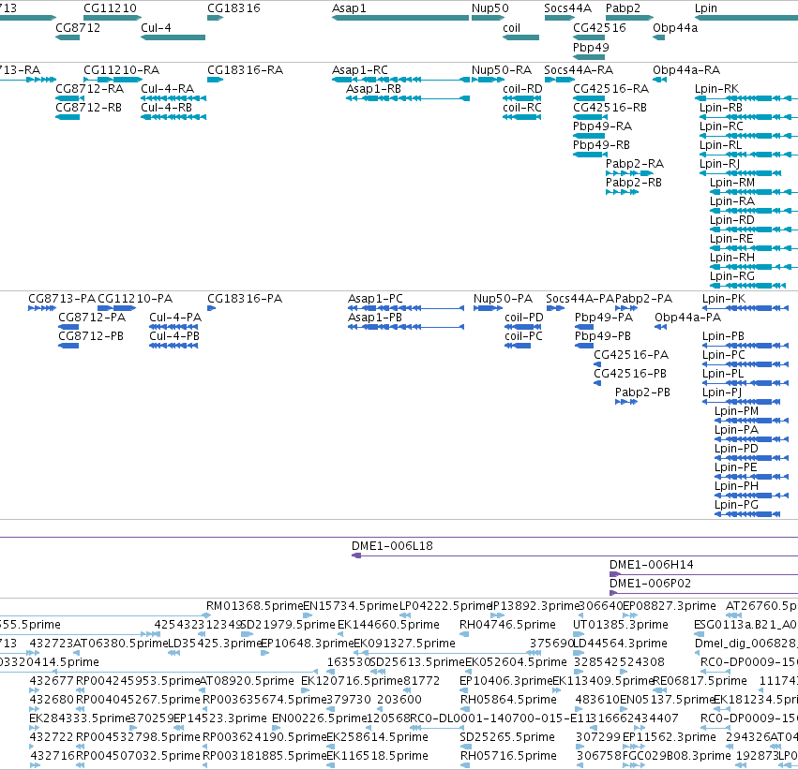This screenshot has height=770, width=798.
Task: Click the Nup50 gene feature
Action: [488, 18]
